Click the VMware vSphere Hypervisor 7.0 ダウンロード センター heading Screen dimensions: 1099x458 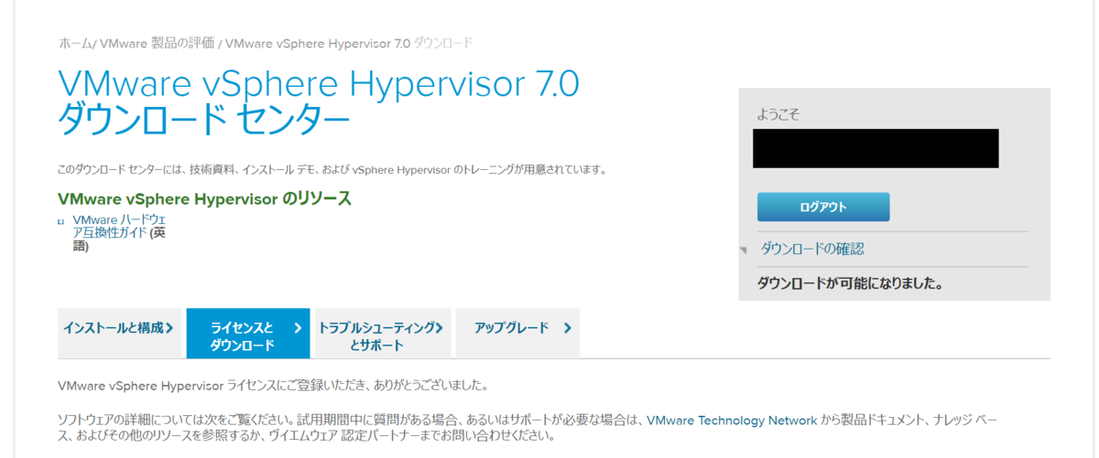tap(318, 102)
